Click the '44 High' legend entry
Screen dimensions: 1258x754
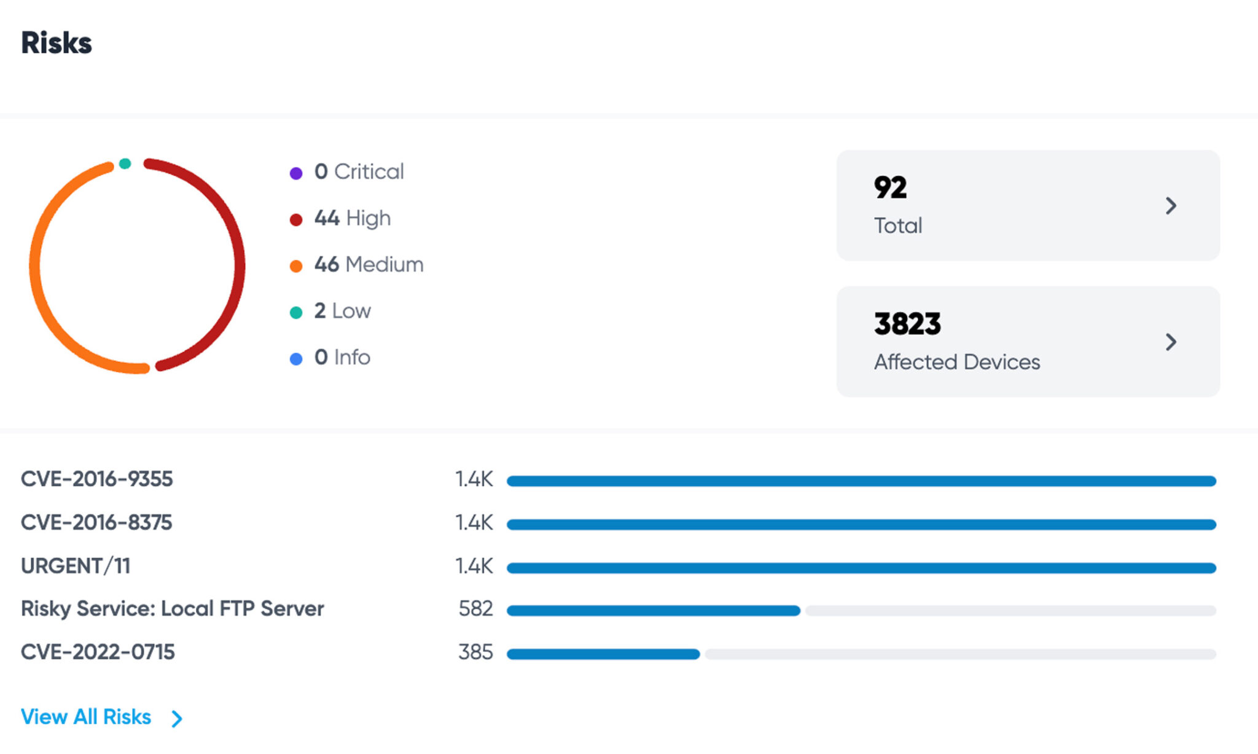340,218
